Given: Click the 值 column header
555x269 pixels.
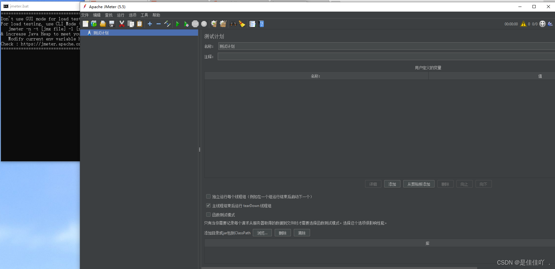Looking at the screenshot, I should click(492, 76).
